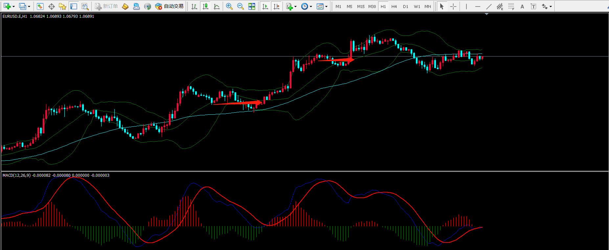Open the Strategy Tester magnifier icon
The image size is (609, 250).
click(85, 6)
